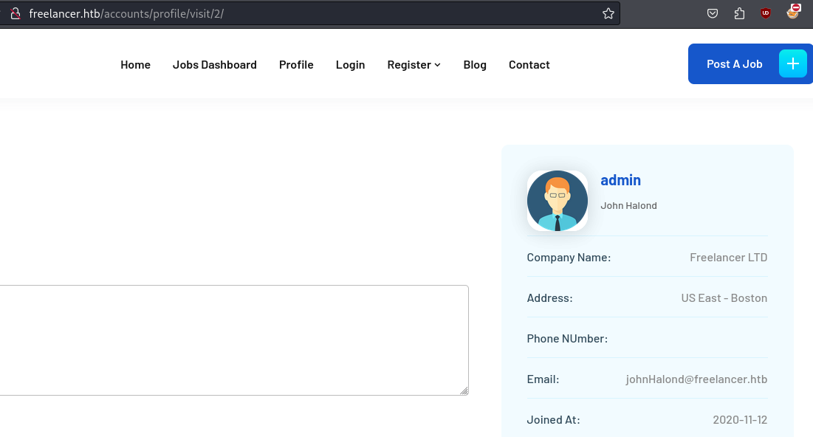Open the browser Extensions puzzle icon
813x437 pixels.
(x=739, y=13)
